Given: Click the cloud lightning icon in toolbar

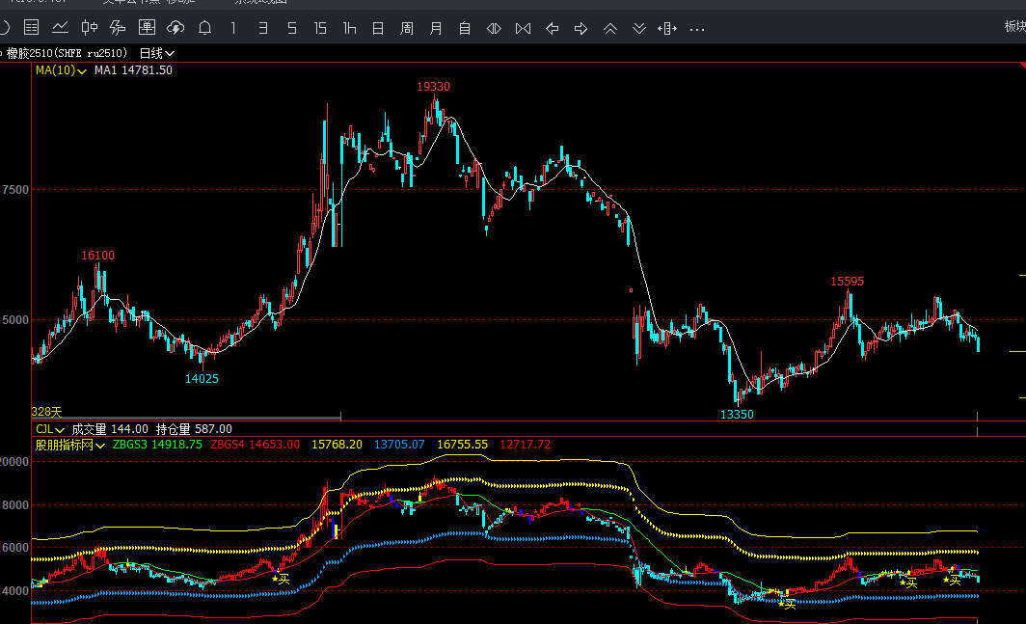Looking at the screenshot, I should [175, 29].
